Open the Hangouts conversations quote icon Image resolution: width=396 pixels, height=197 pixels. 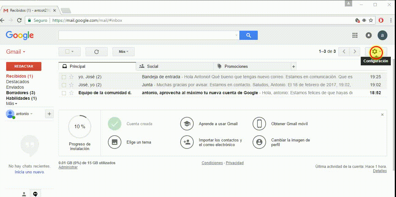(x=35, y=194)
